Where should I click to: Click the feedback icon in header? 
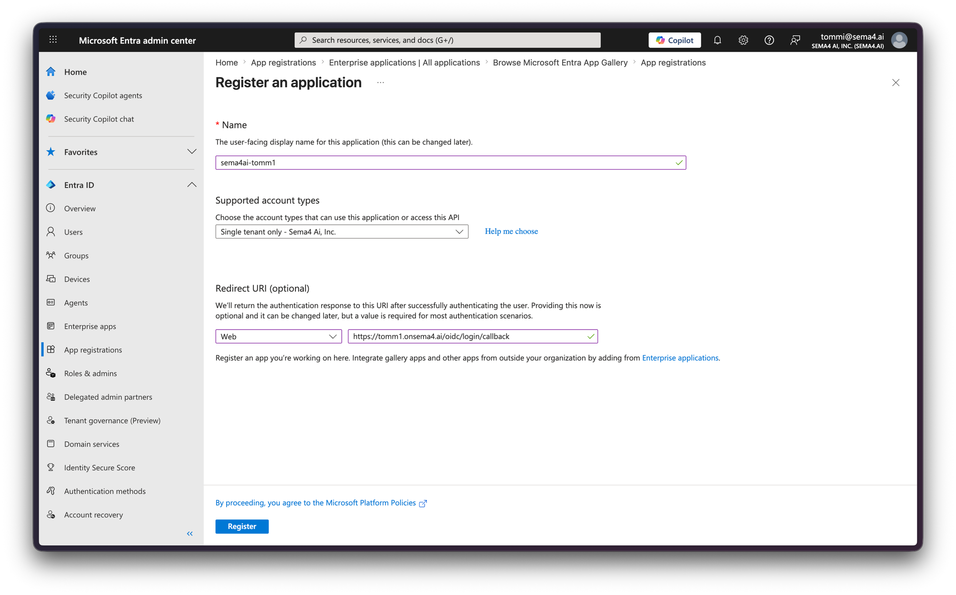tap(795, 40)
